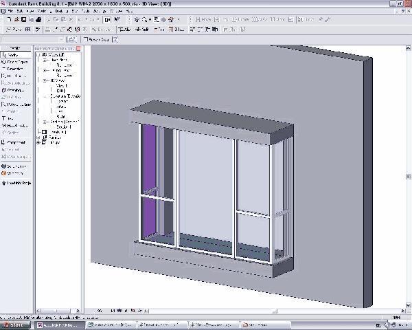Click the viewport scroll down arrow
This screenshot has width=412, height=330.
pos(408,305)
